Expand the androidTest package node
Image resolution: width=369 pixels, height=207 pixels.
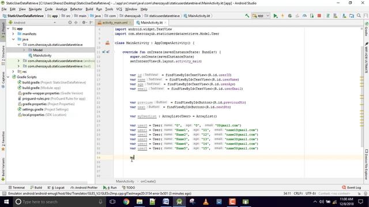pos(18,61)
